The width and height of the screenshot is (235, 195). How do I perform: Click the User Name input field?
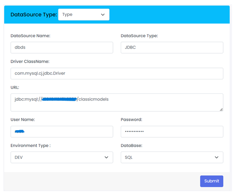62,131
